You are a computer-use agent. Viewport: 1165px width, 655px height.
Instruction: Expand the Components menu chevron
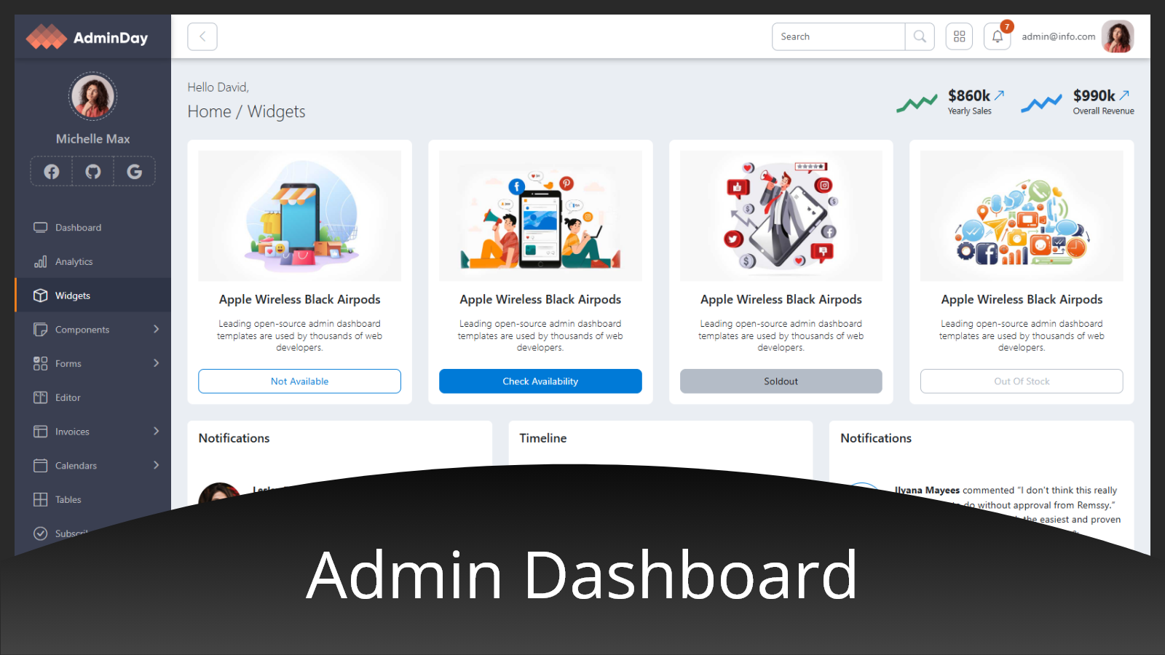tap(156, 329)
